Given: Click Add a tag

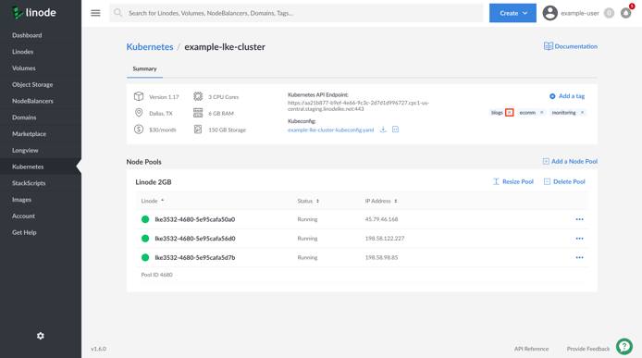Looking at the screenshot, I should point(567,96).
